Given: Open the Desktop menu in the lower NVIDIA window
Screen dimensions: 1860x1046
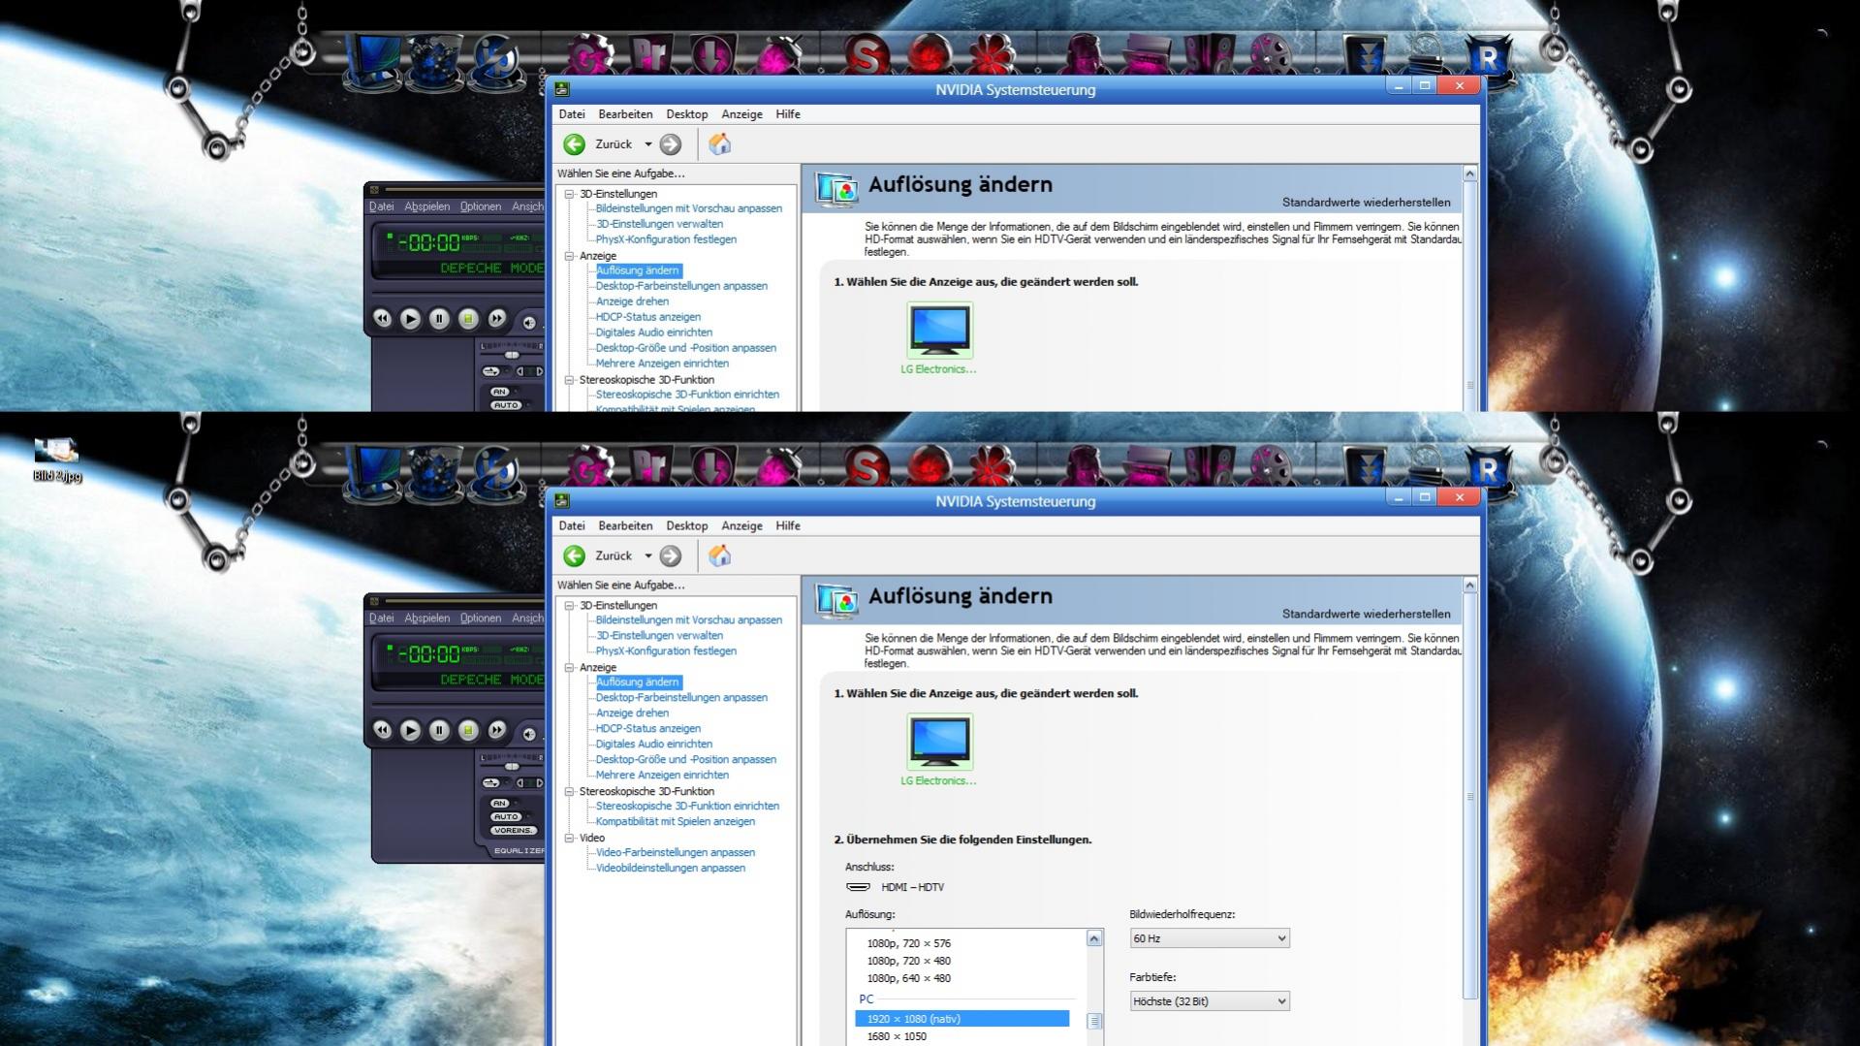Looking at the screenshot, I should point(687,525).
